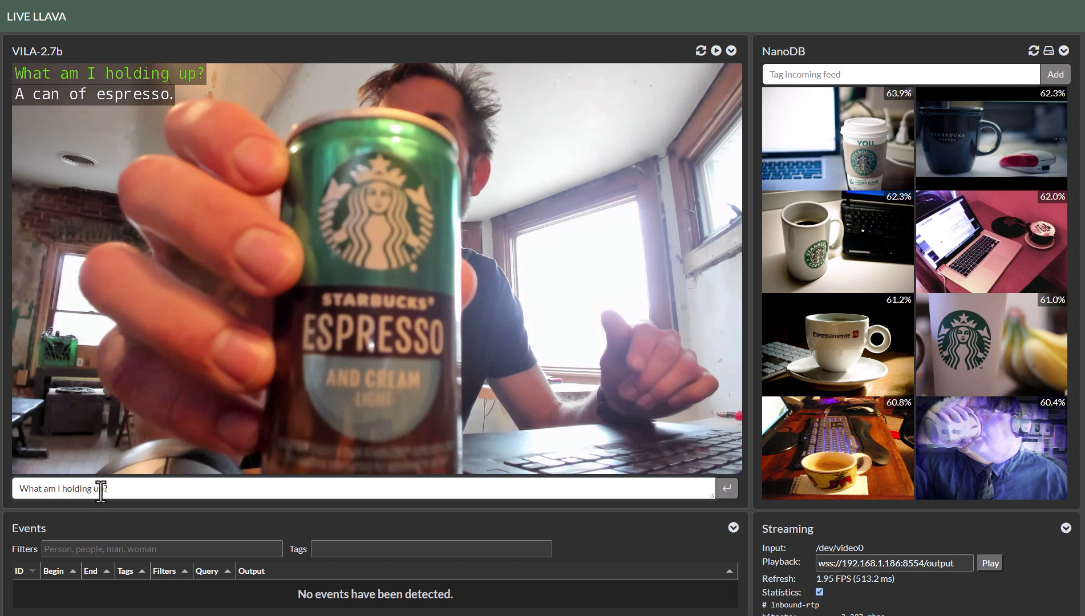The height and width of the screenshot is (616, 1085).
Task: Open the 60.4% man drinking thumbnail
Action: [991, 448]
